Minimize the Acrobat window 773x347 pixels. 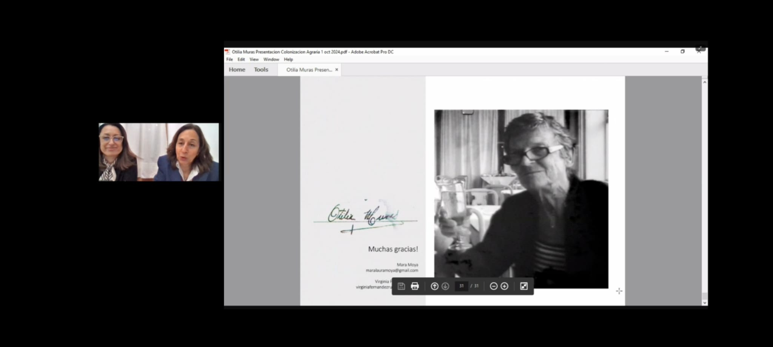(667, 52)
